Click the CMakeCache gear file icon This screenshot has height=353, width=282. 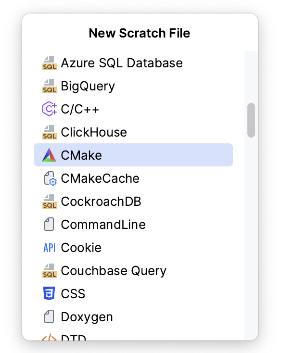(x=50, y=178)
